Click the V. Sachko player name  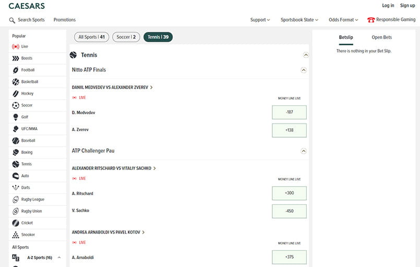click(x=80, y=211)
